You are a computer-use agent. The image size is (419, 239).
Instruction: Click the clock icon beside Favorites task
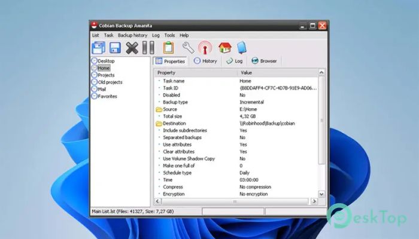click(x=94, y=96)
